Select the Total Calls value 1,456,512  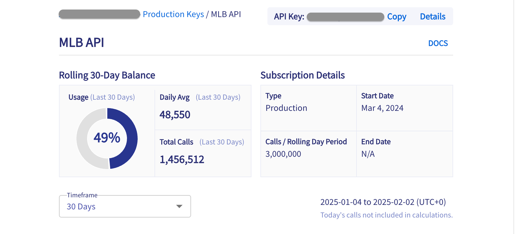(182, 160)
